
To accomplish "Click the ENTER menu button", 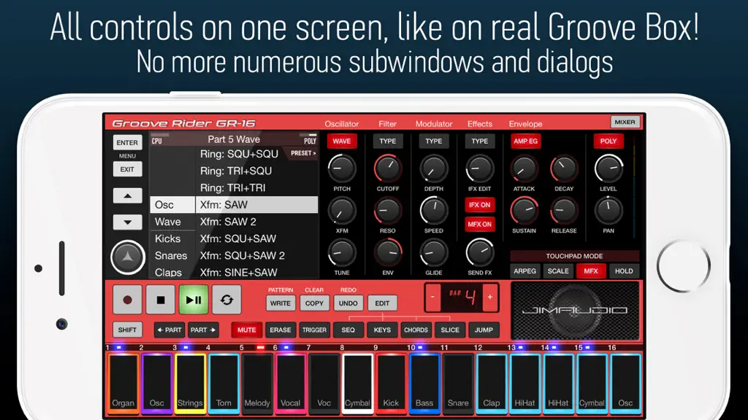I will (127, 142).
